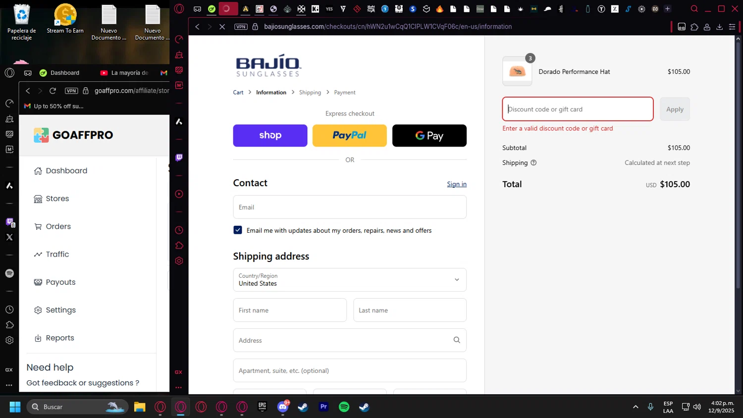Go back in the checkout window
Viewport: 743px width, 418px height.
(x=197, y=27)
